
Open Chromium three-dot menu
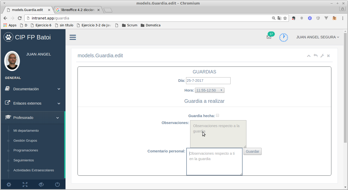click(x=343, y=18)
